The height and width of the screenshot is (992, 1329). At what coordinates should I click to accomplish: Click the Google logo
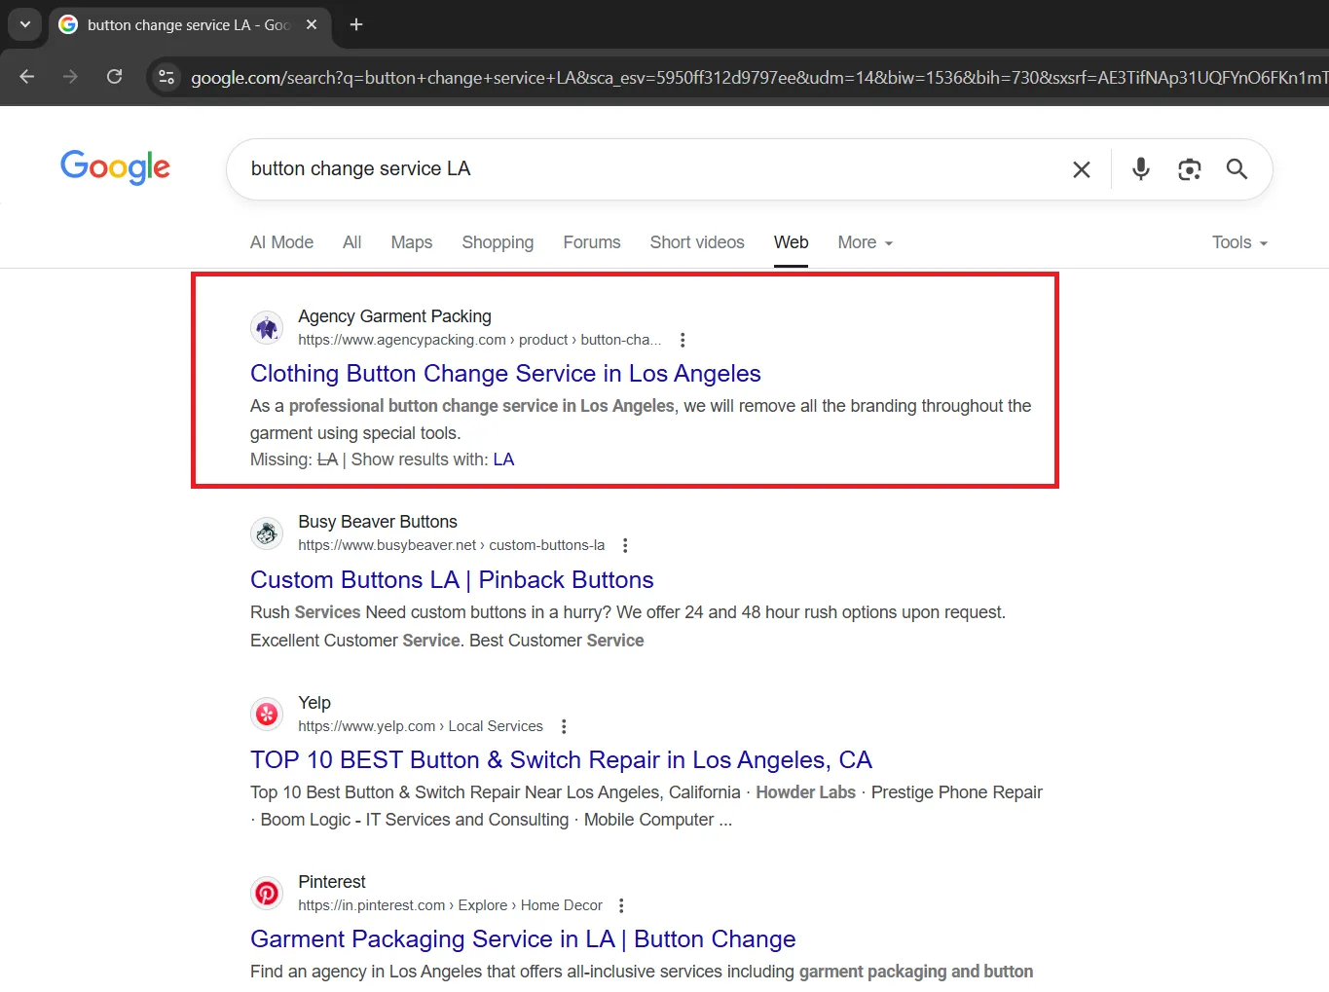tap(115, 167)
